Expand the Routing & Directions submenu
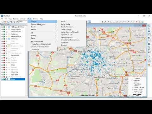This screenshot has height=114, width=152. (42, 24)
